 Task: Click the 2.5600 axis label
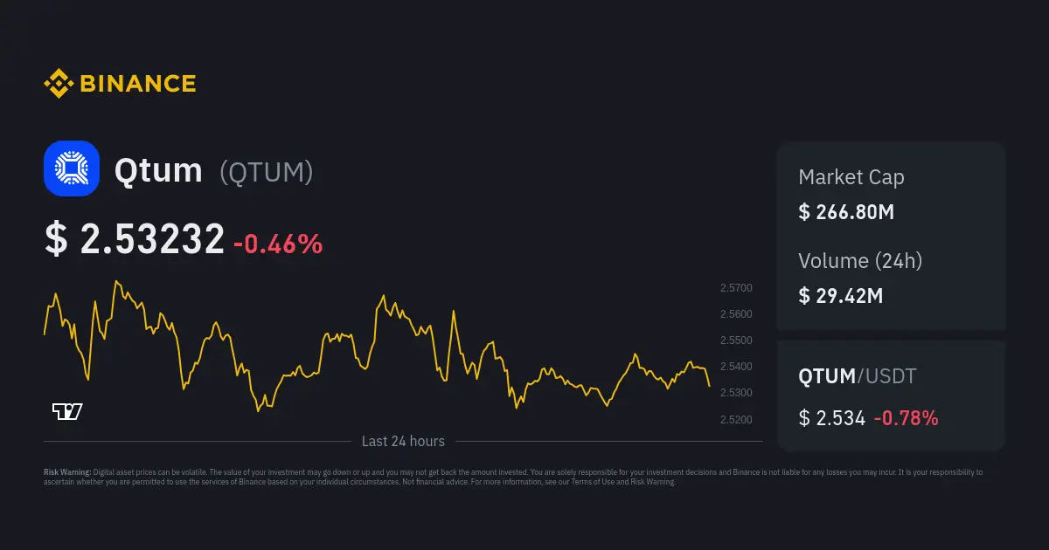[736, 314]
